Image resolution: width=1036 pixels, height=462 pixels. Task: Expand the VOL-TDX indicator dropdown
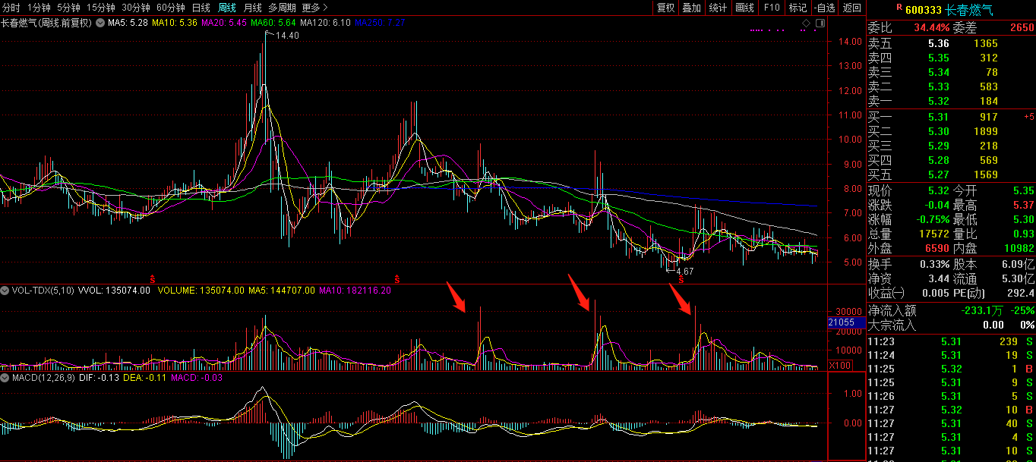pos(5,290)
